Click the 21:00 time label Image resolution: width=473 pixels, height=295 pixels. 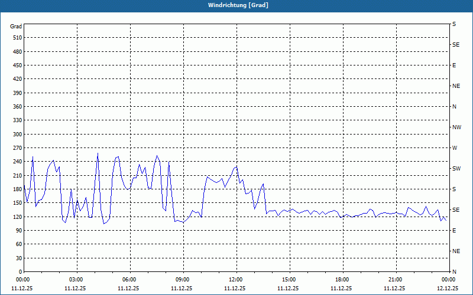pos(396,280)
